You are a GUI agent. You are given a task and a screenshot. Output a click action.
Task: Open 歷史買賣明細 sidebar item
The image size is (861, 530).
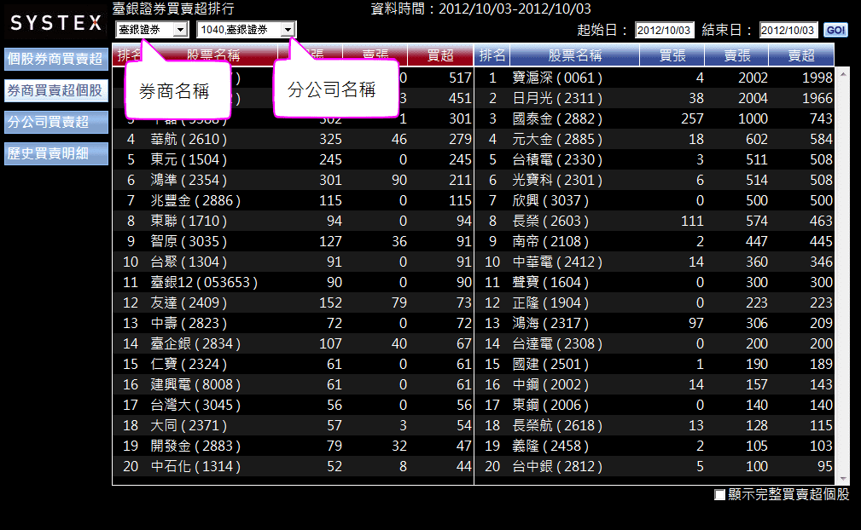click(x=55, y=153)
